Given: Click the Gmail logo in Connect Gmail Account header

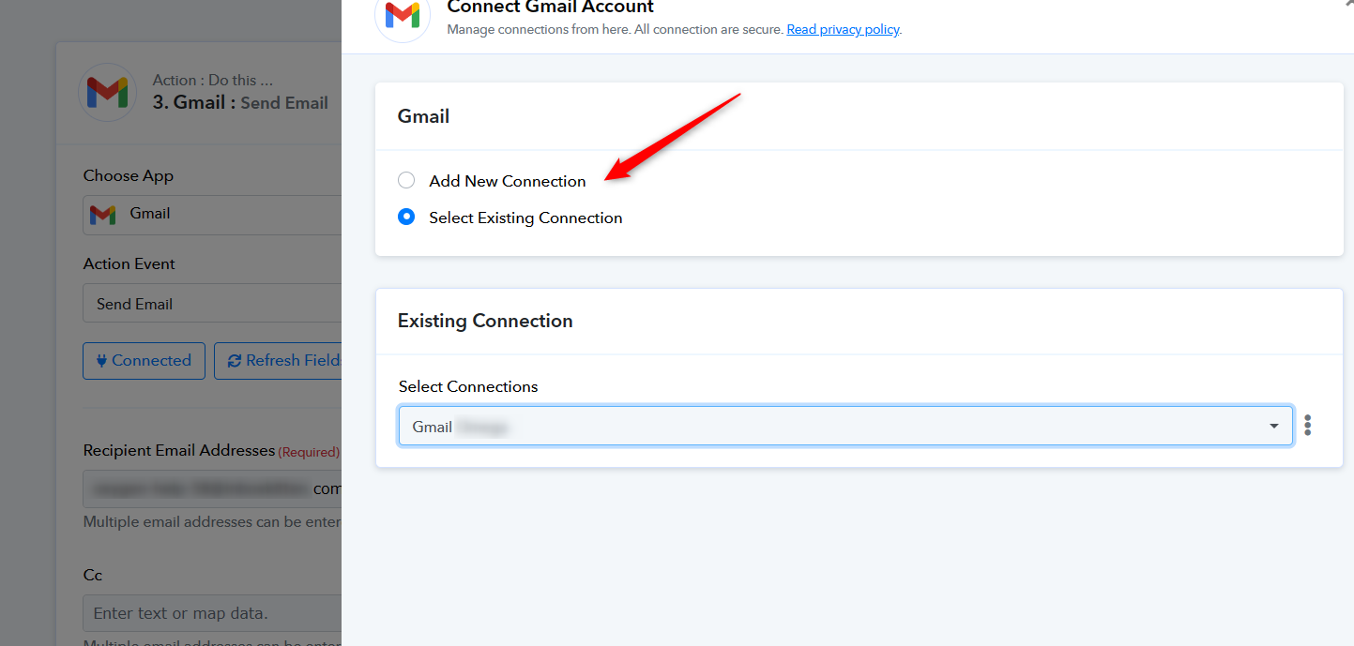Looking at the screenshot, I should coord(403,15).
